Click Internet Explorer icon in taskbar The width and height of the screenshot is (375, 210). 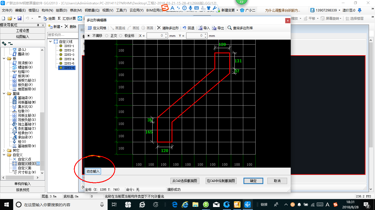[x=185, y=204]
